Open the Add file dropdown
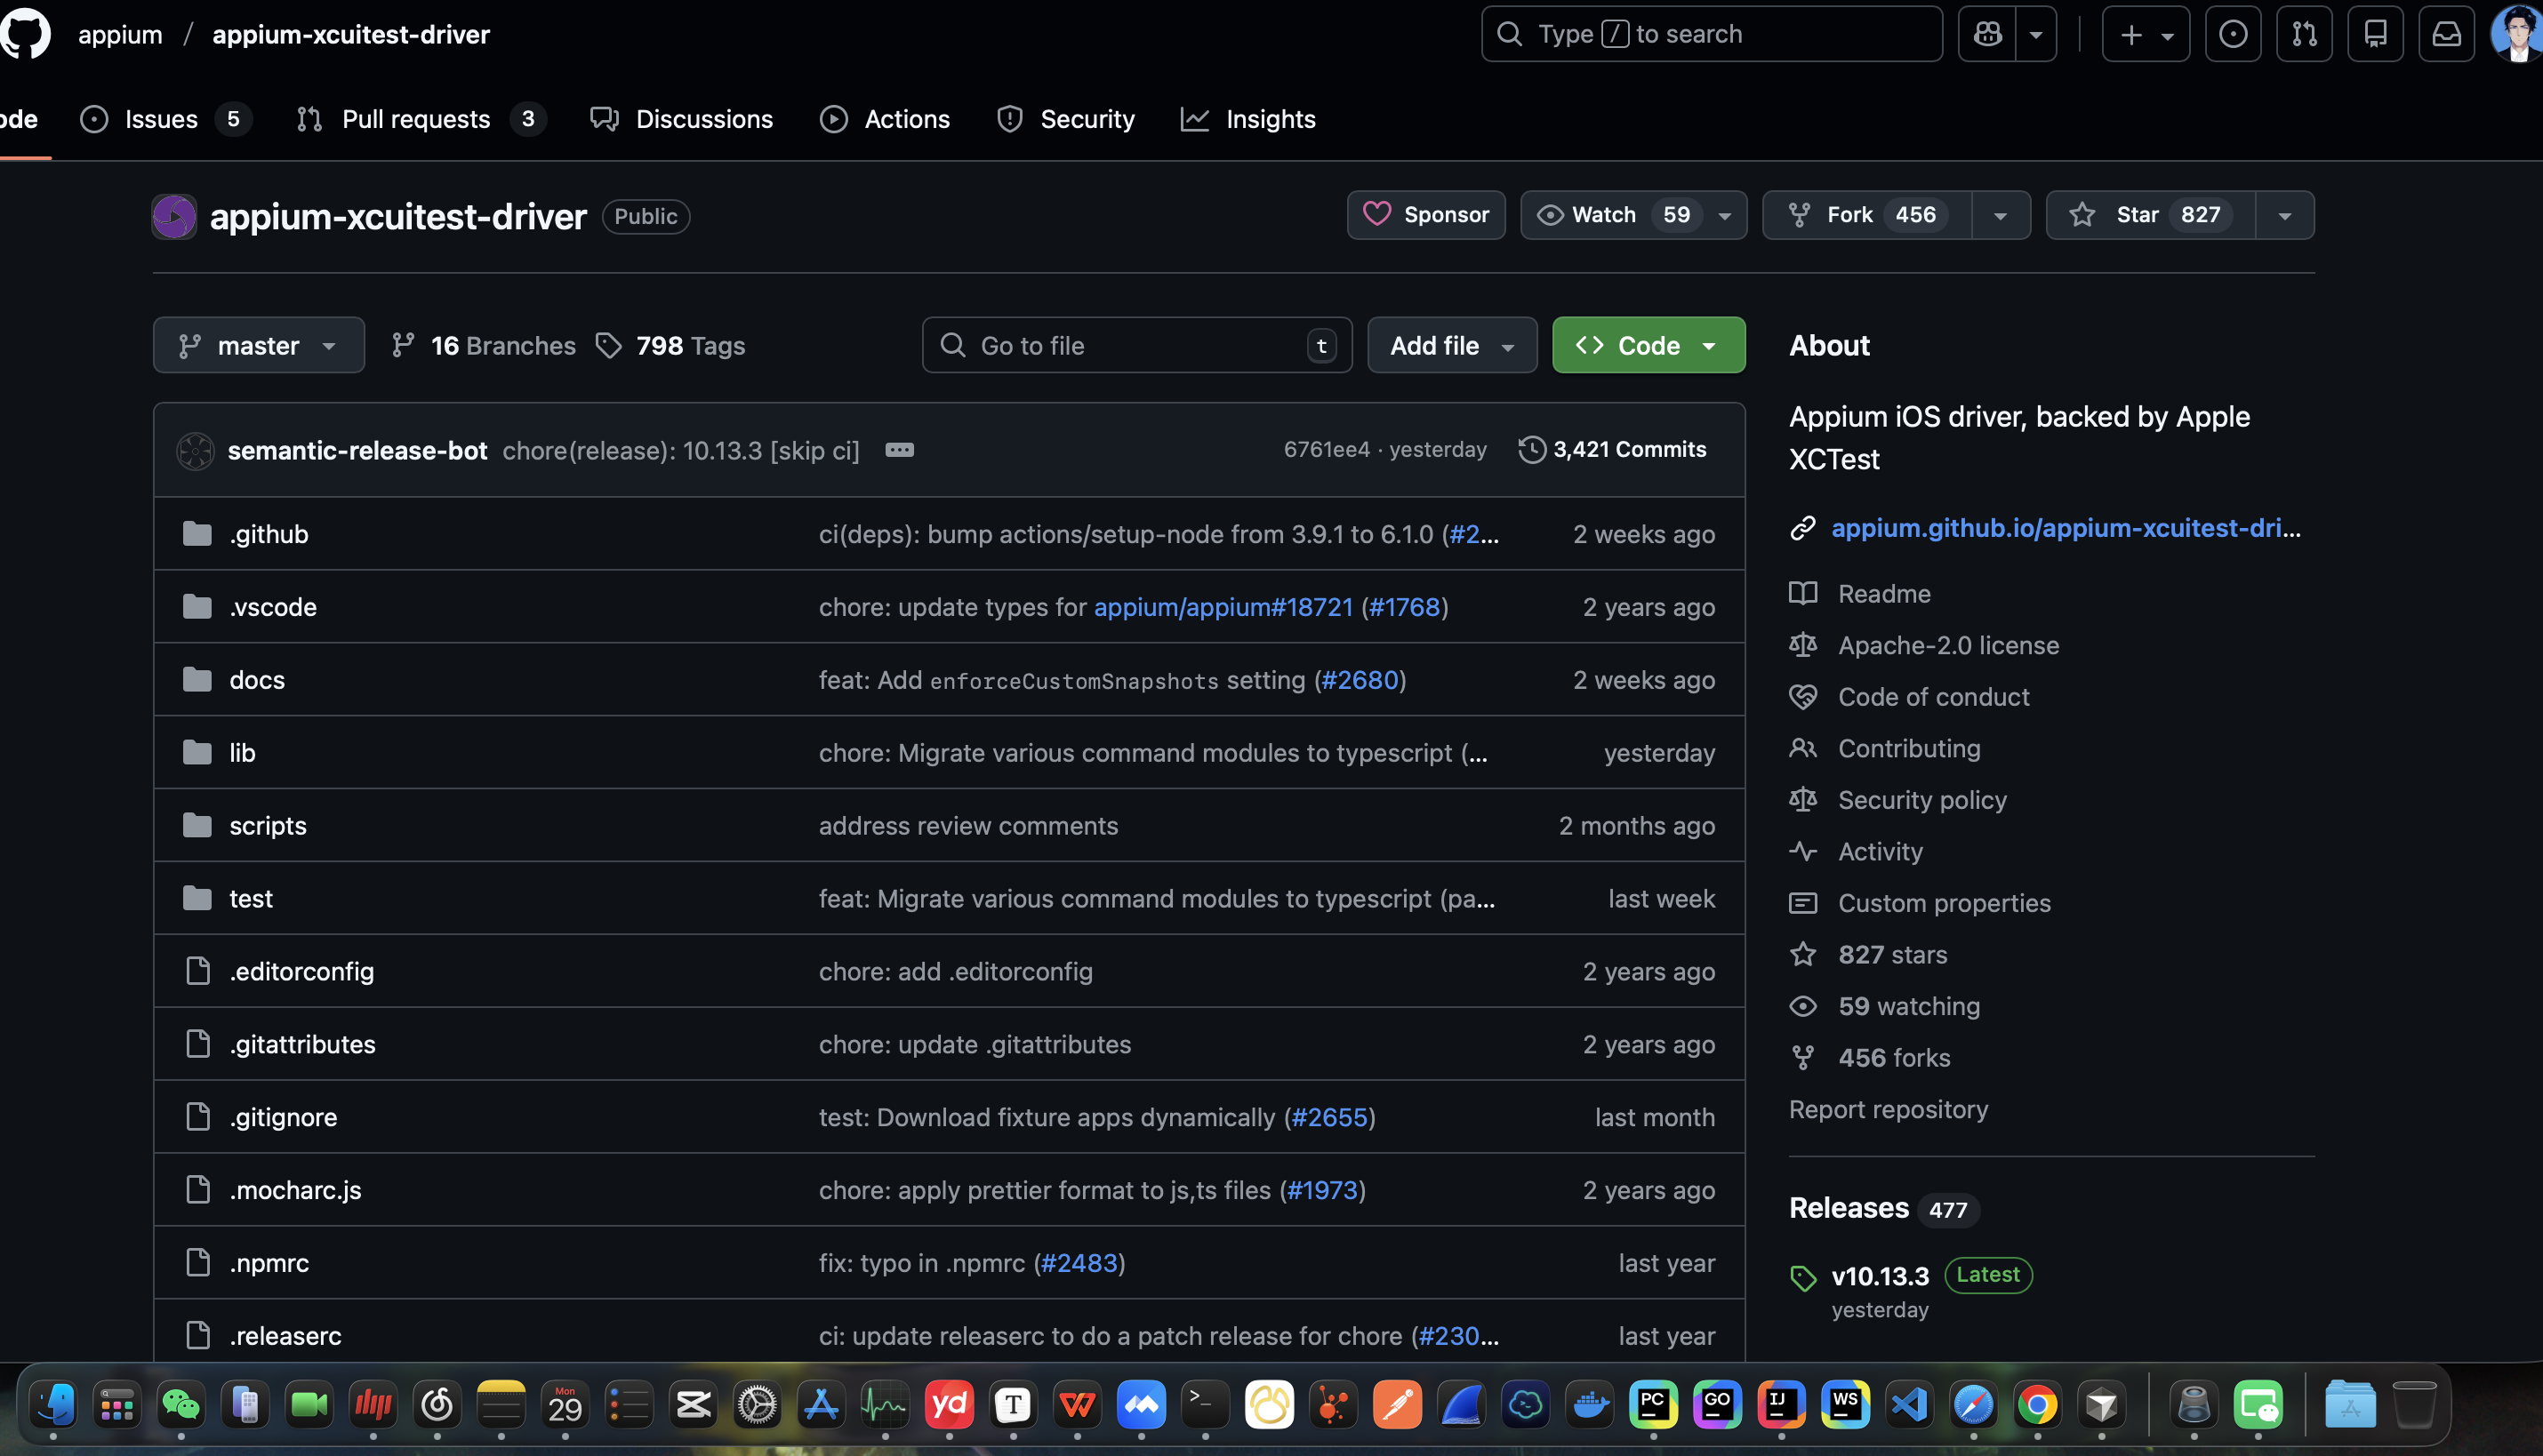Screen dimensions: 2543x1456 (x=1451, y=346)
